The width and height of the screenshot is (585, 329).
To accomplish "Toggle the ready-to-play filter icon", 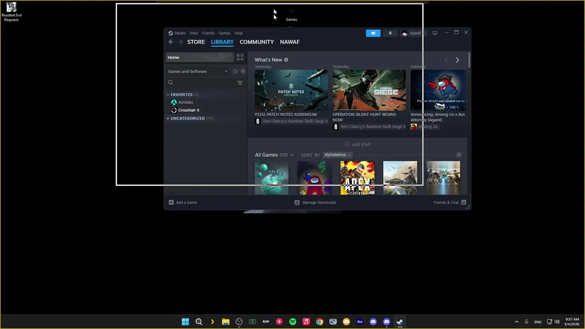I will coord(243,71).
